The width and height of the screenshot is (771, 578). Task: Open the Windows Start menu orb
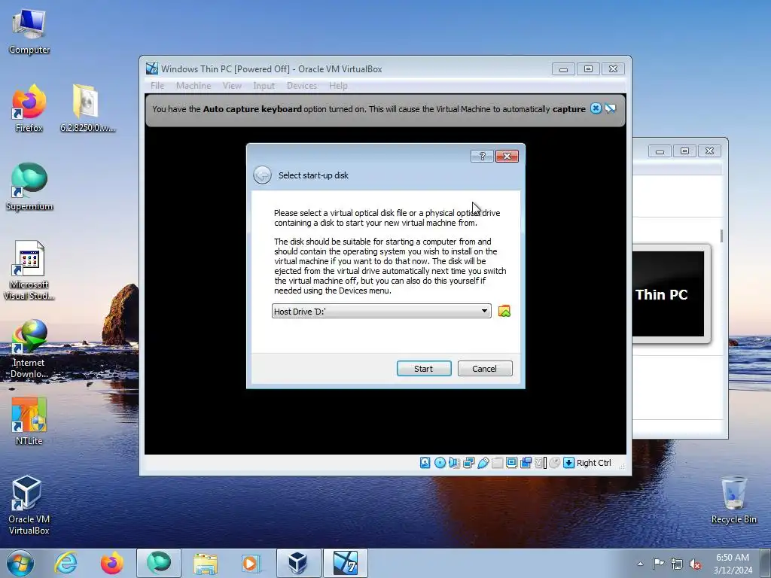coord(20,563)
